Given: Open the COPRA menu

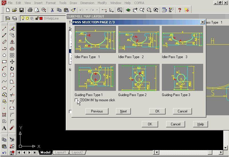Looking at the screenshot, I should pos(139,3).
